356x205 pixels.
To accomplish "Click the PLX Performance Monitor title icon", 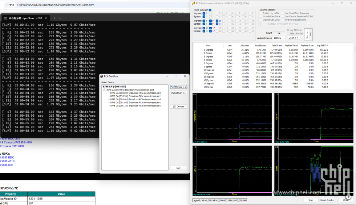I will tap(193, 3).
